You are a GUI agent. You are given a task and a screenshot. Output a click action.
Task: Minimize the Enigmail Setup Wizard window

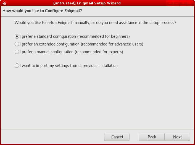pos(176,3)
